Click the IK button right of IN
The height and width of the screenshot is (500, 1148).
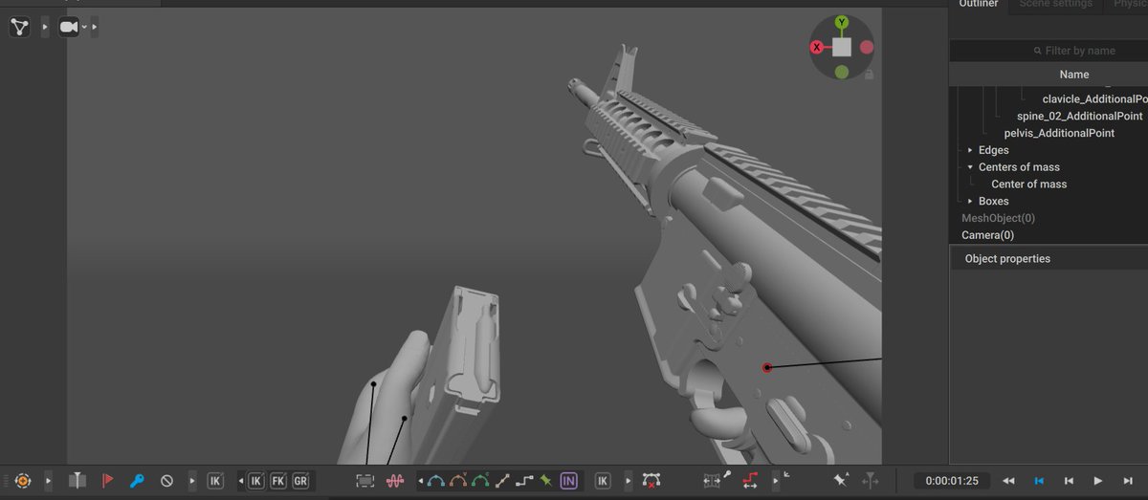tap(603, 481)
